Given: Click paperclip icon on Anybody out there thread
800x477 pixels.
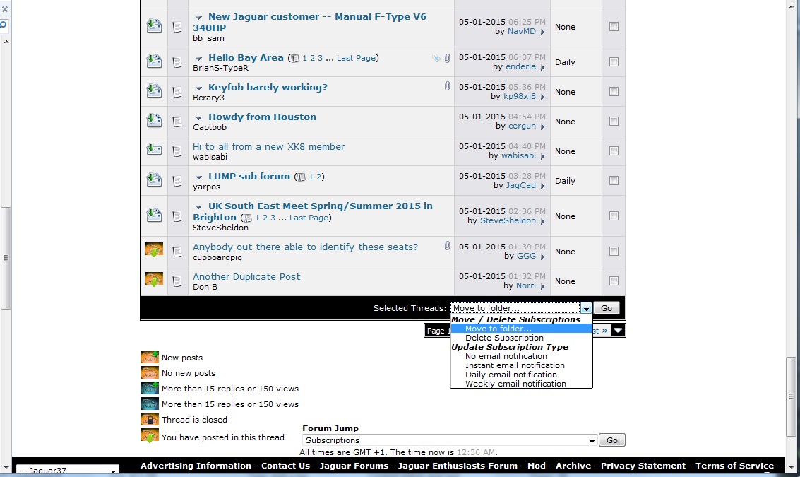Looking at the screenshot, I should pyautogui.click(x=447, y=246).
